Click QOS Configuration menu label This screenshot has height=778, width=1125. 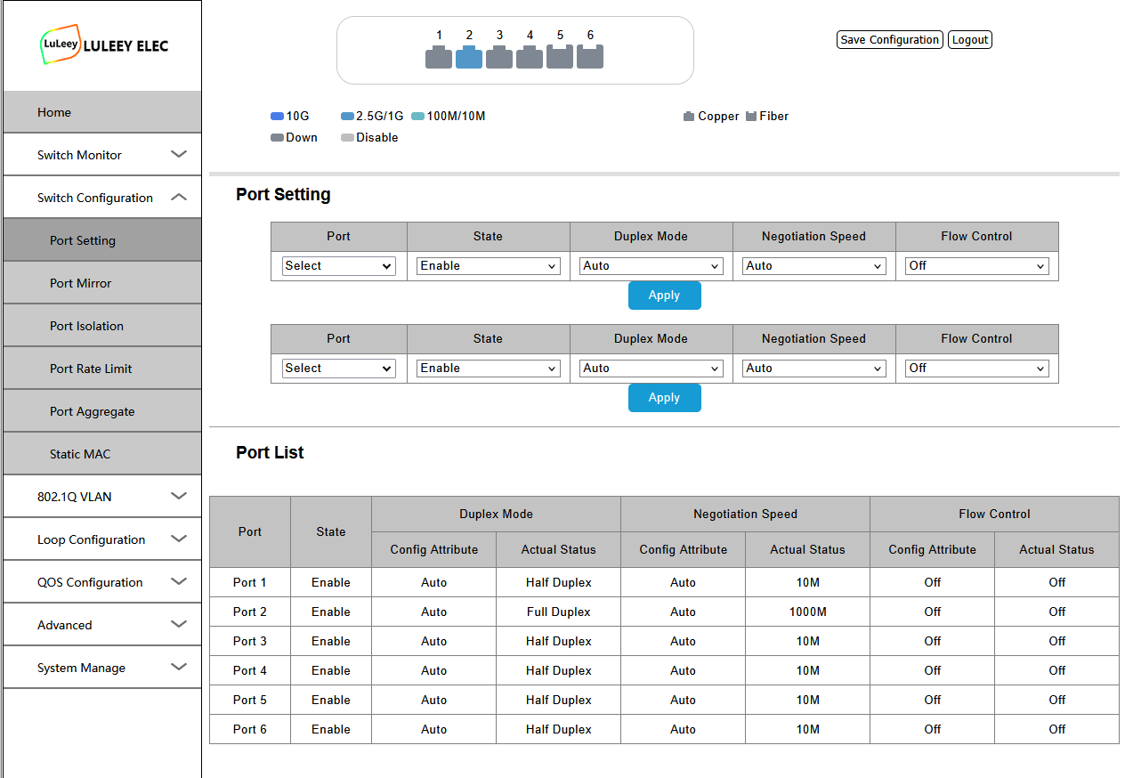90,582
